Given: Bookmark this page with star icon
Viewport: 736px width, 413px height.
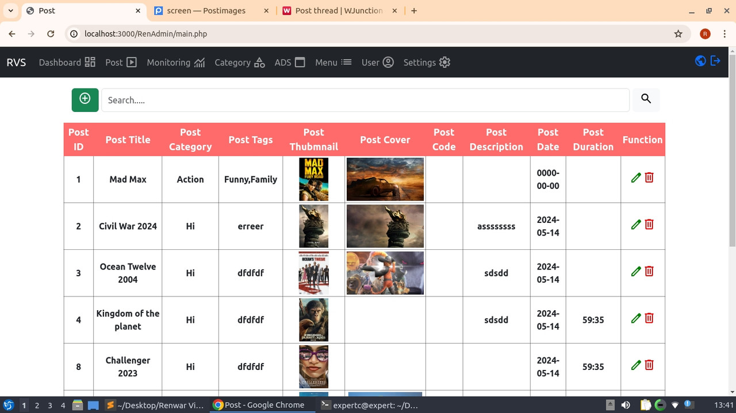Looking at the screenshot, I should [678, 34].
